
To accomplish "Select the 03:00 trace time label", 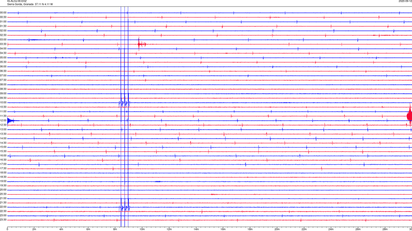I will pos(3,40).
